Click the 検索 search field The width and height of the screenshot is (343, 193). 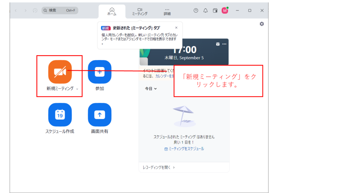(x=60, y=10)
